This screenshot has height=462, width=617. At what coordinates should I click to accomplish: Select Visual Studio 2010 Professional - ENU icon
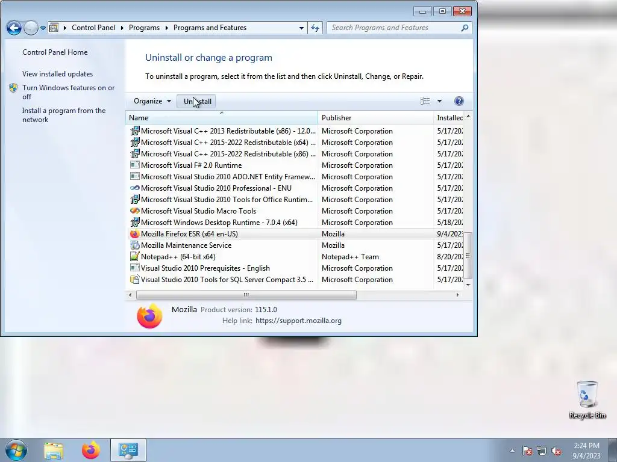click(134, 188)
